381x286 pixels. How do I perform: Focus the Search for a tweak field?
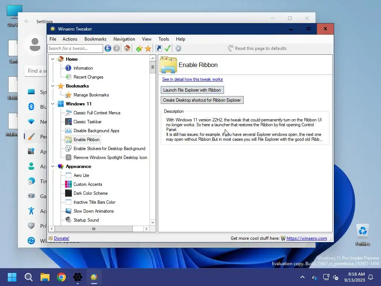[75, 48]
